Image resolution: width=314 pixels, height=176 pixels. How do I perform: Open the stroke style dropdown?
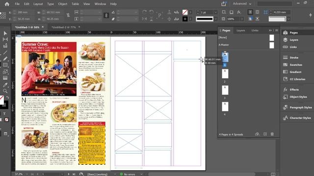[215, 19]
